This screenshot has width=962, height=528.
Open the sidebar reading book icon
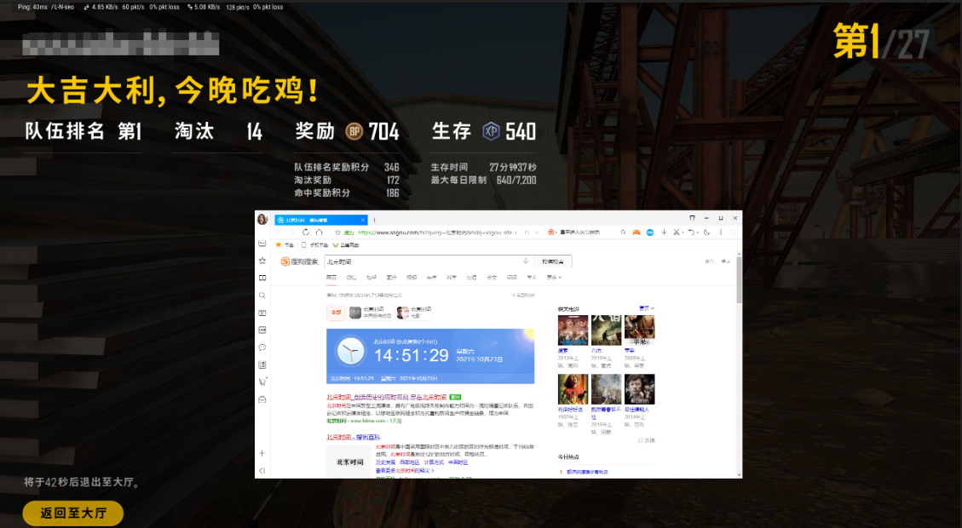(x=262, y=278)
